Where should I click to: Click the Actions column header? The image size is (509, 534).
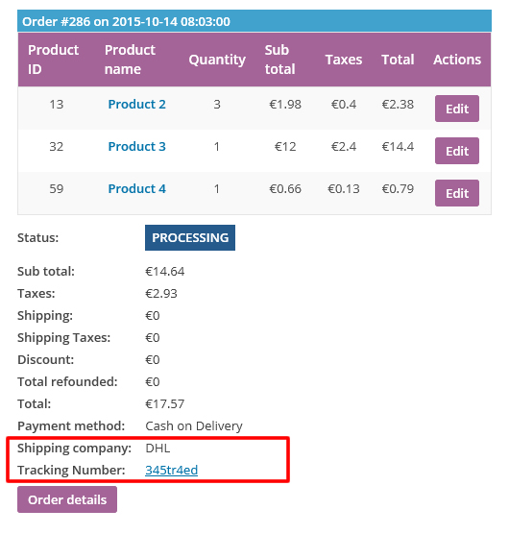click(457, 60)
